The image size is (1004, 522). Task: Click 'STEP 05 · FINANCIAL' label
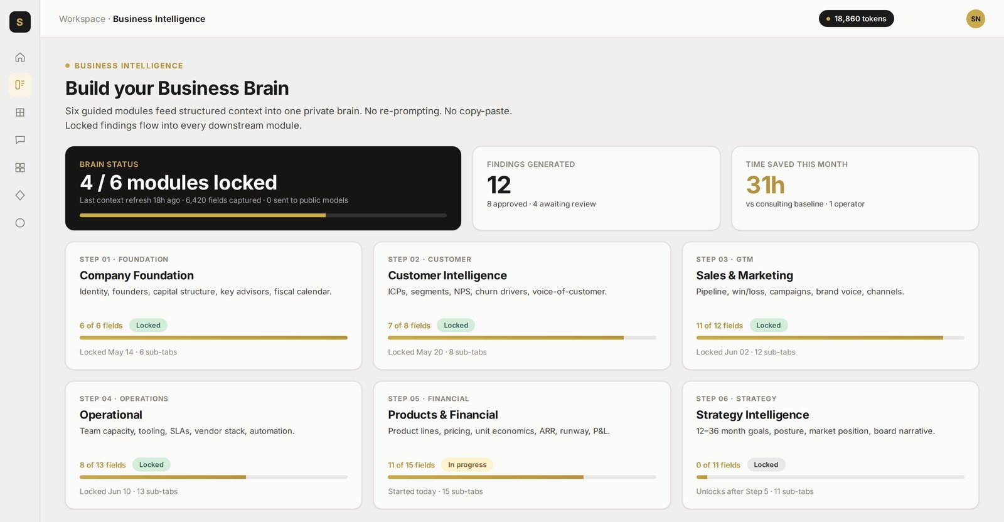[x=429, y=398]
